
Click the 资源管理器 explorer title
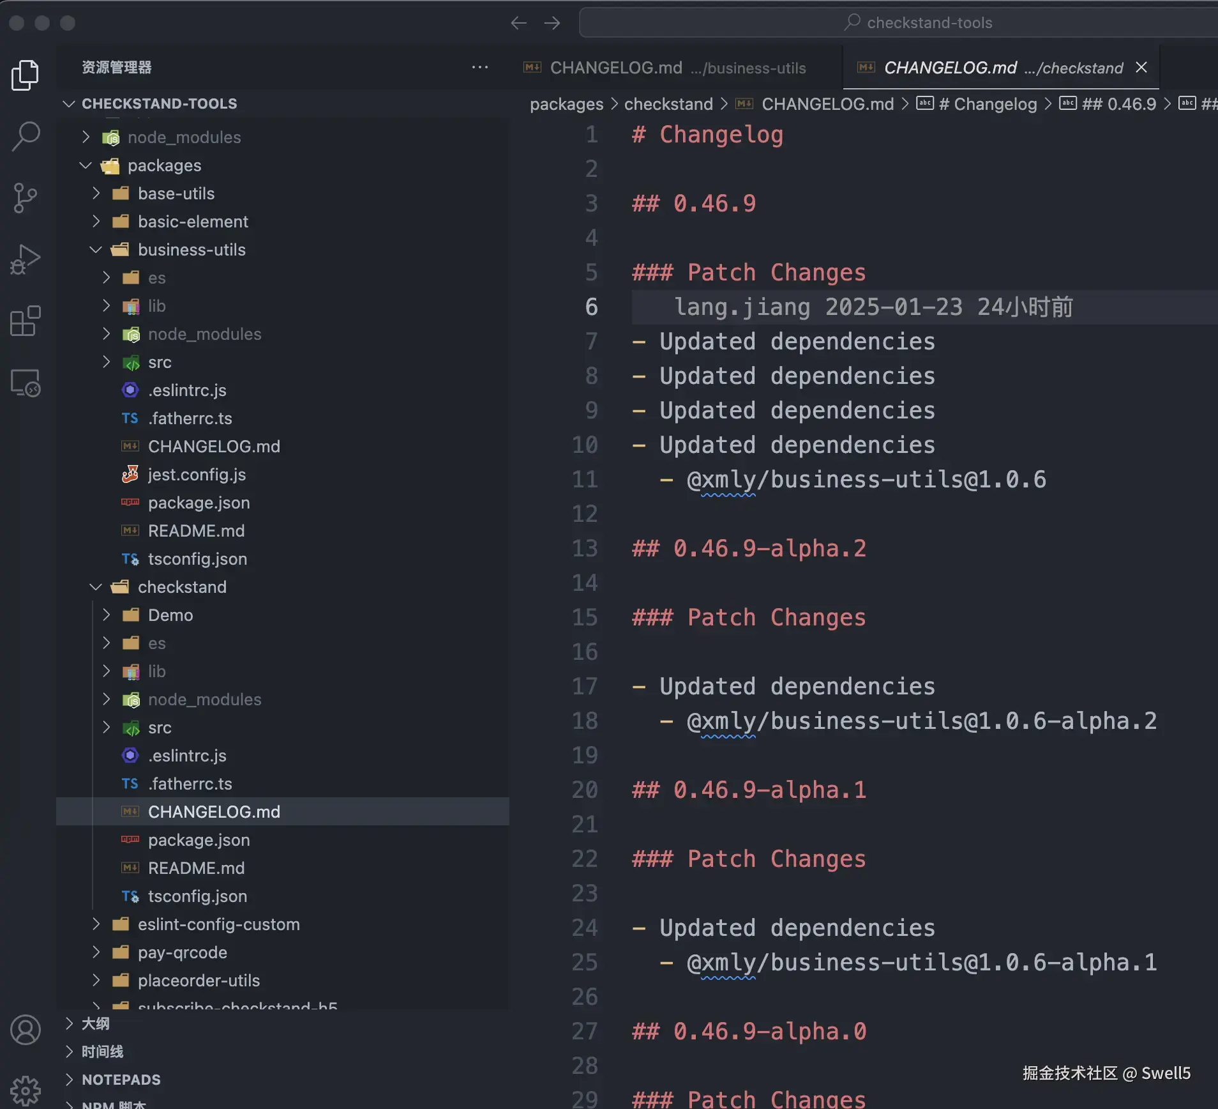click(x=117, y=67)
